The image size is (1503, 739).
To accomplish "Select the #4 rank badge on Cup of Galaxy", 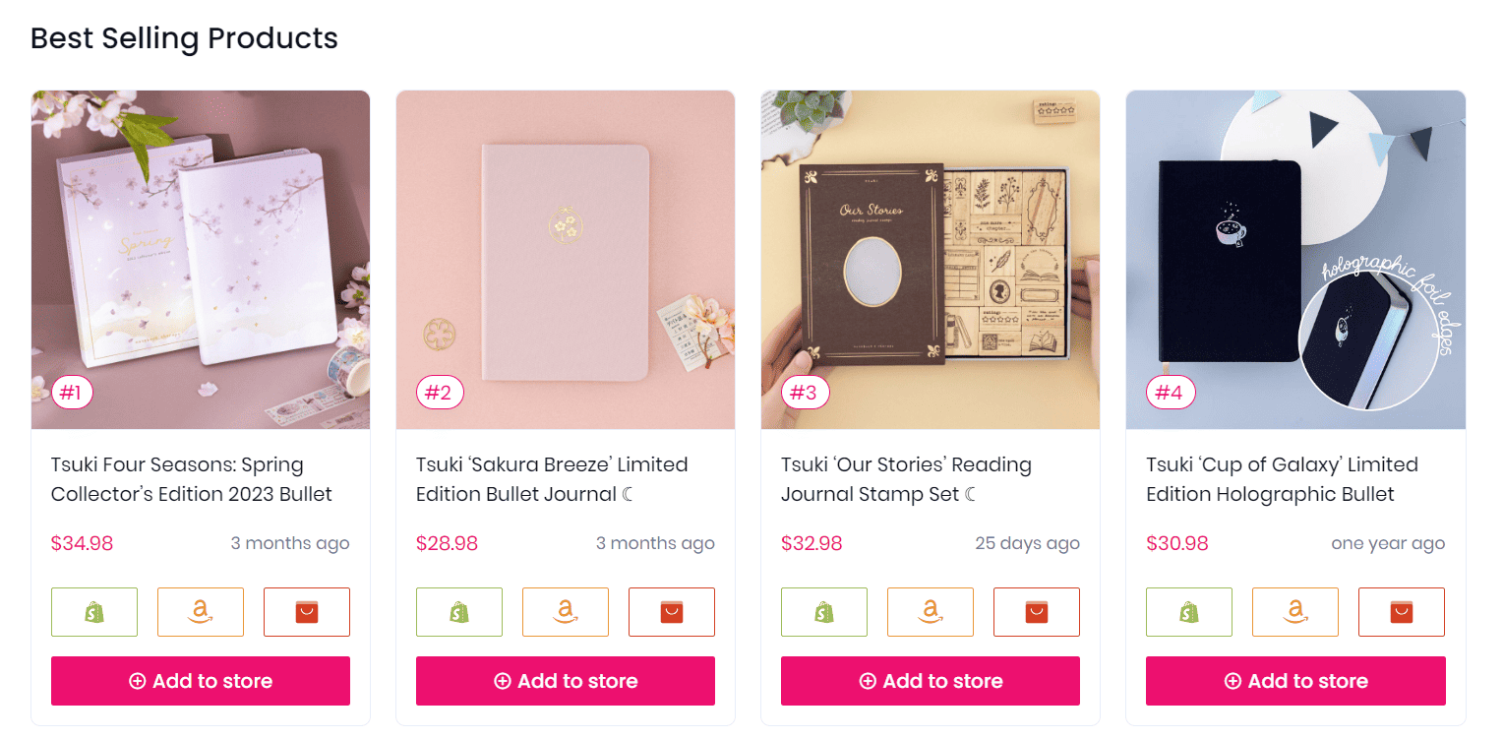I will click(1170, 392).
